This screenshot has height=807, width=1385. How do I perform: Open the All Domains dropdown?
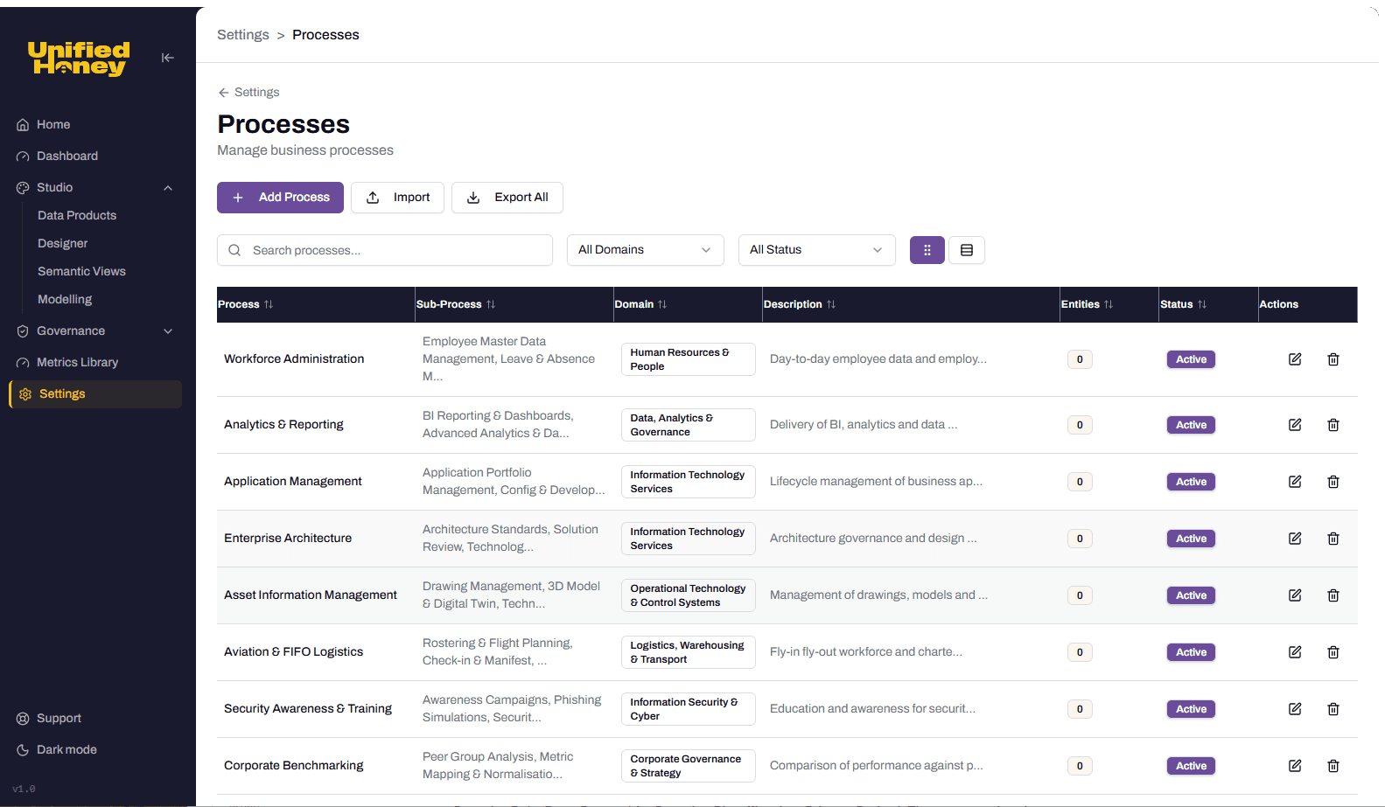click(646, 250)
